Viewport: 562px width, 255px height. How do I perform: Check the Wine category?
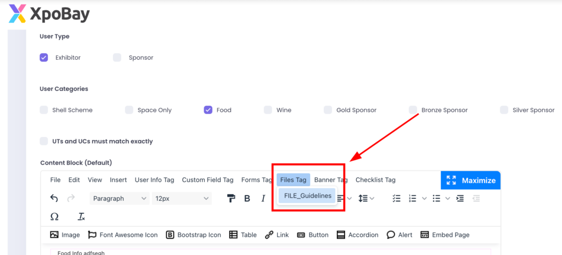click(x=268, y=110)
